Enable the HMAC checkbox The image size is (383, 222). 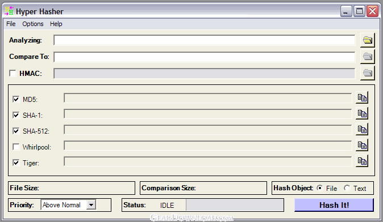(13, 73)
